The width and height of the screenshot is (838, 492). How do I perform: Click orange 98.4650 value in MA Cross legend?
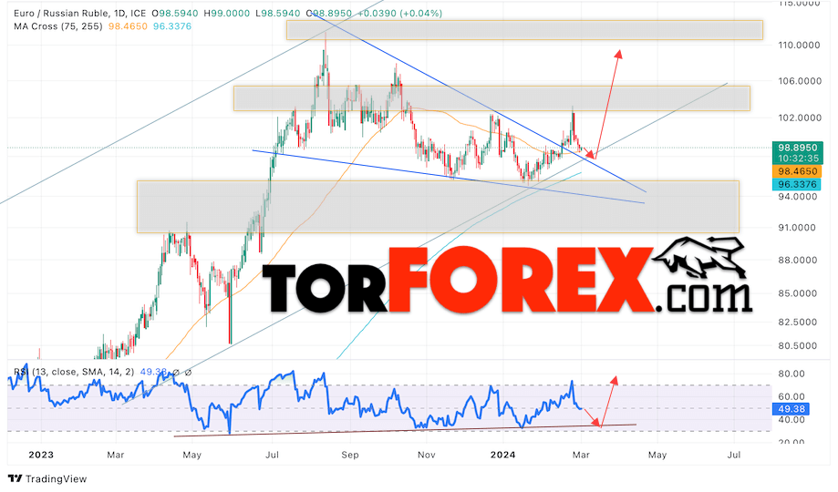click(128, 26)
